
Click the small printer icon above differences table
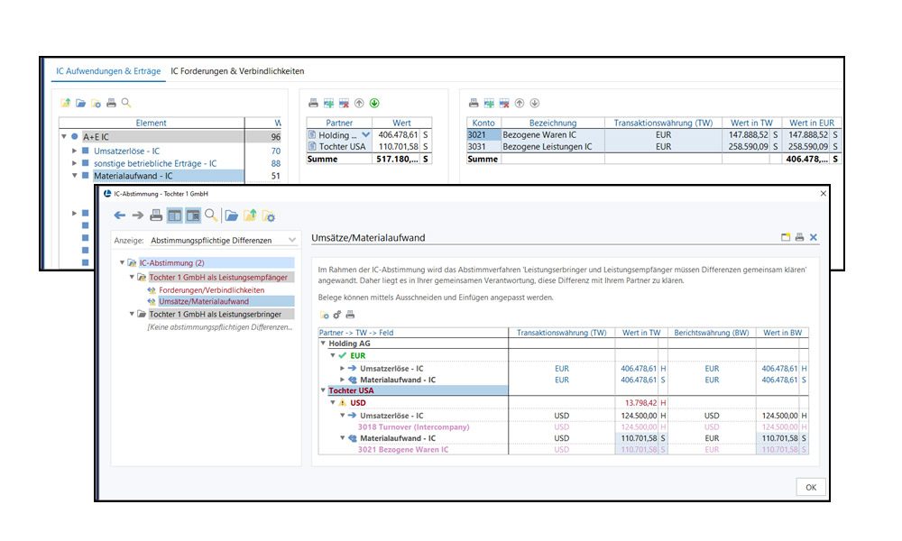coord(350,315)
